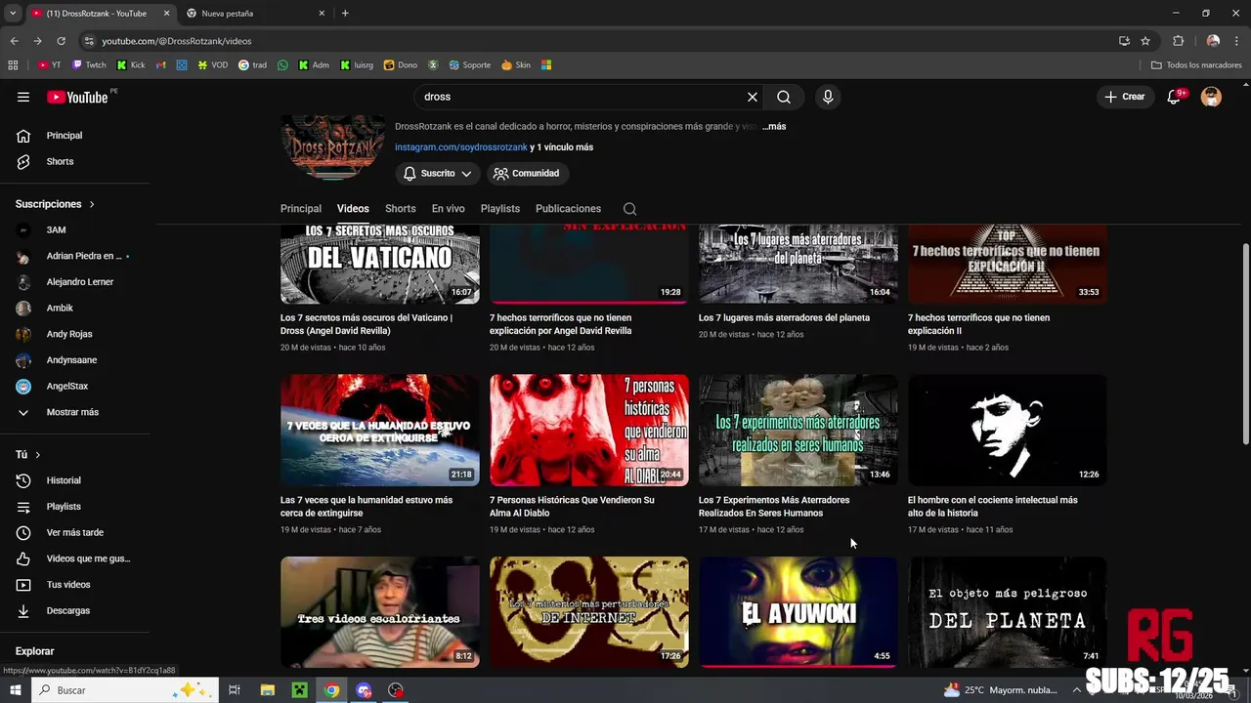Open Chrome three-dot menu
The width and height of the screenshot is (1251, 703).
[1237, 41]
